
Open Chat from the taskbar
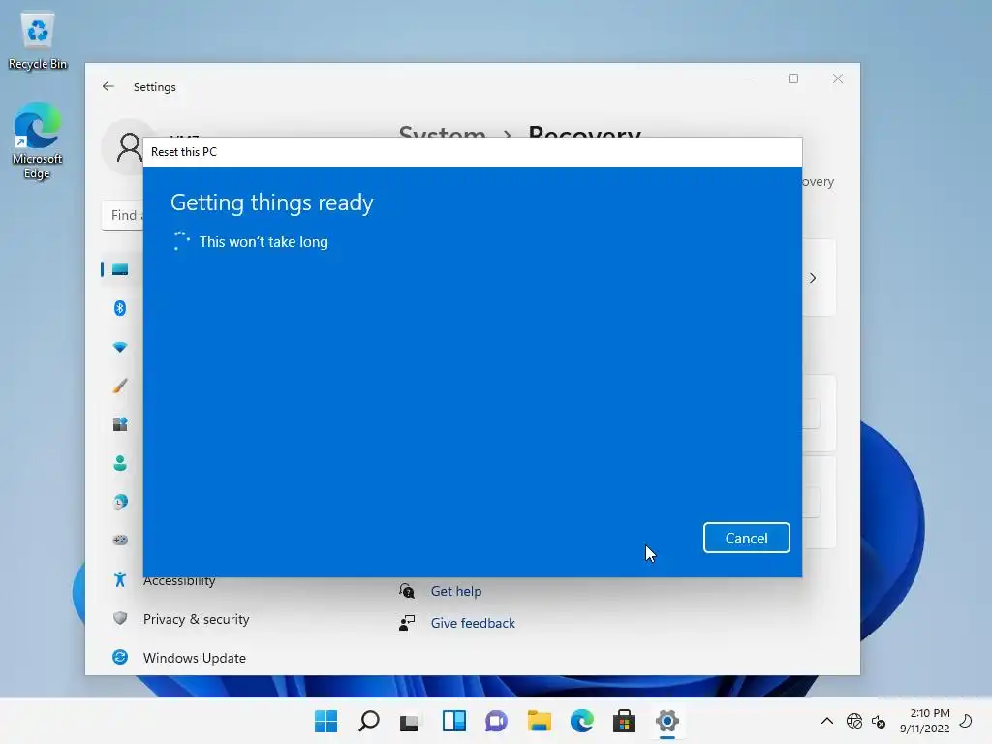point(496,721)
